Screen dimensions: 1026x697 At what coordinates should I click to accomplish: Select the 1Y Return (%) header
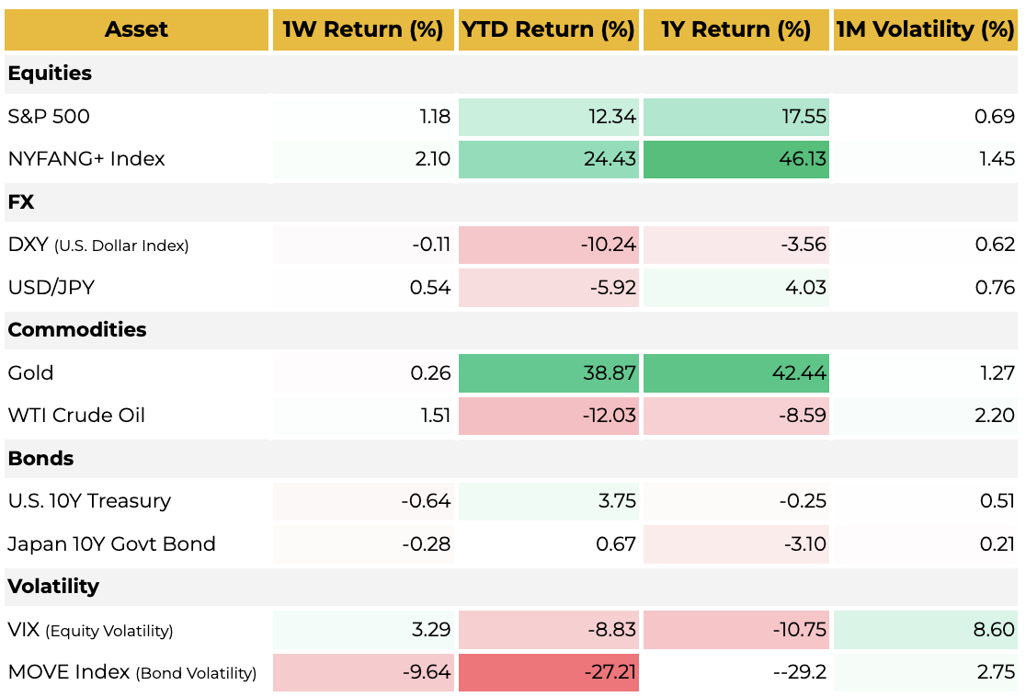tap(735, 29)
